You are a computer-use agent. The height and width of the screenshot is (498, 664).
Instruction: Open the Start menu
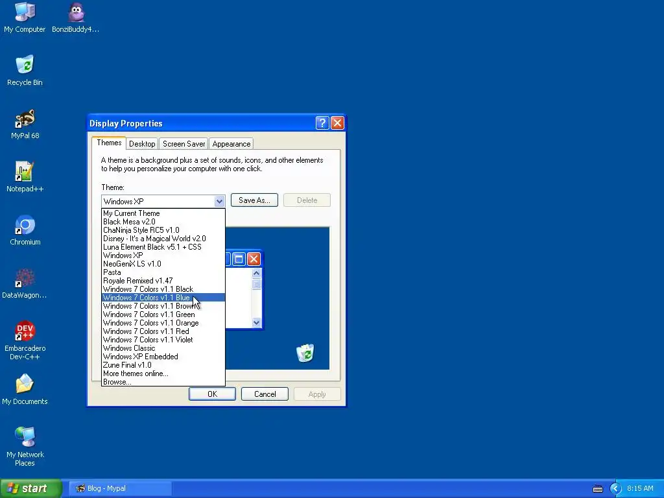point(31,488)
